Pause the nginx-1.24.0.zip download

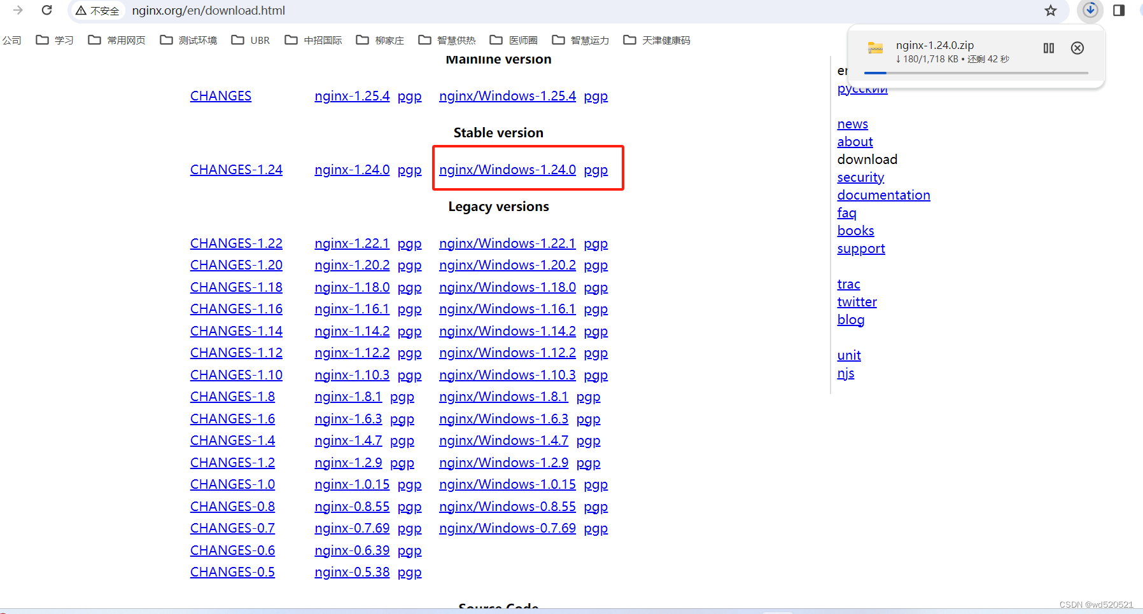tap(1049, 48)
